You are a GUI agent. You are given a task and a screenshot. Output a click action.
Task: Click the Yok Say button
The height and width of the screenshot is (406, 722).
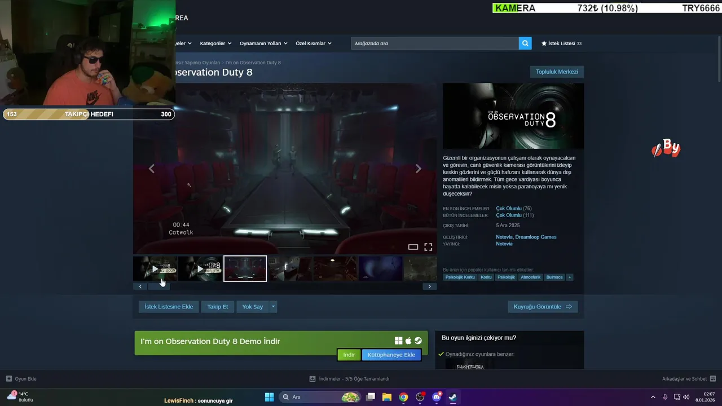(253, 307)
